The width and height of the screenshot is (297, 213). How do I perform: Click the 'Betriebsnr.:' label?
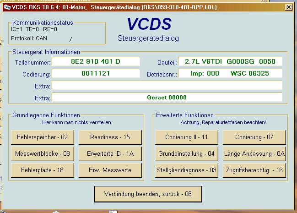pyautogui.click(x=162, y=74)
